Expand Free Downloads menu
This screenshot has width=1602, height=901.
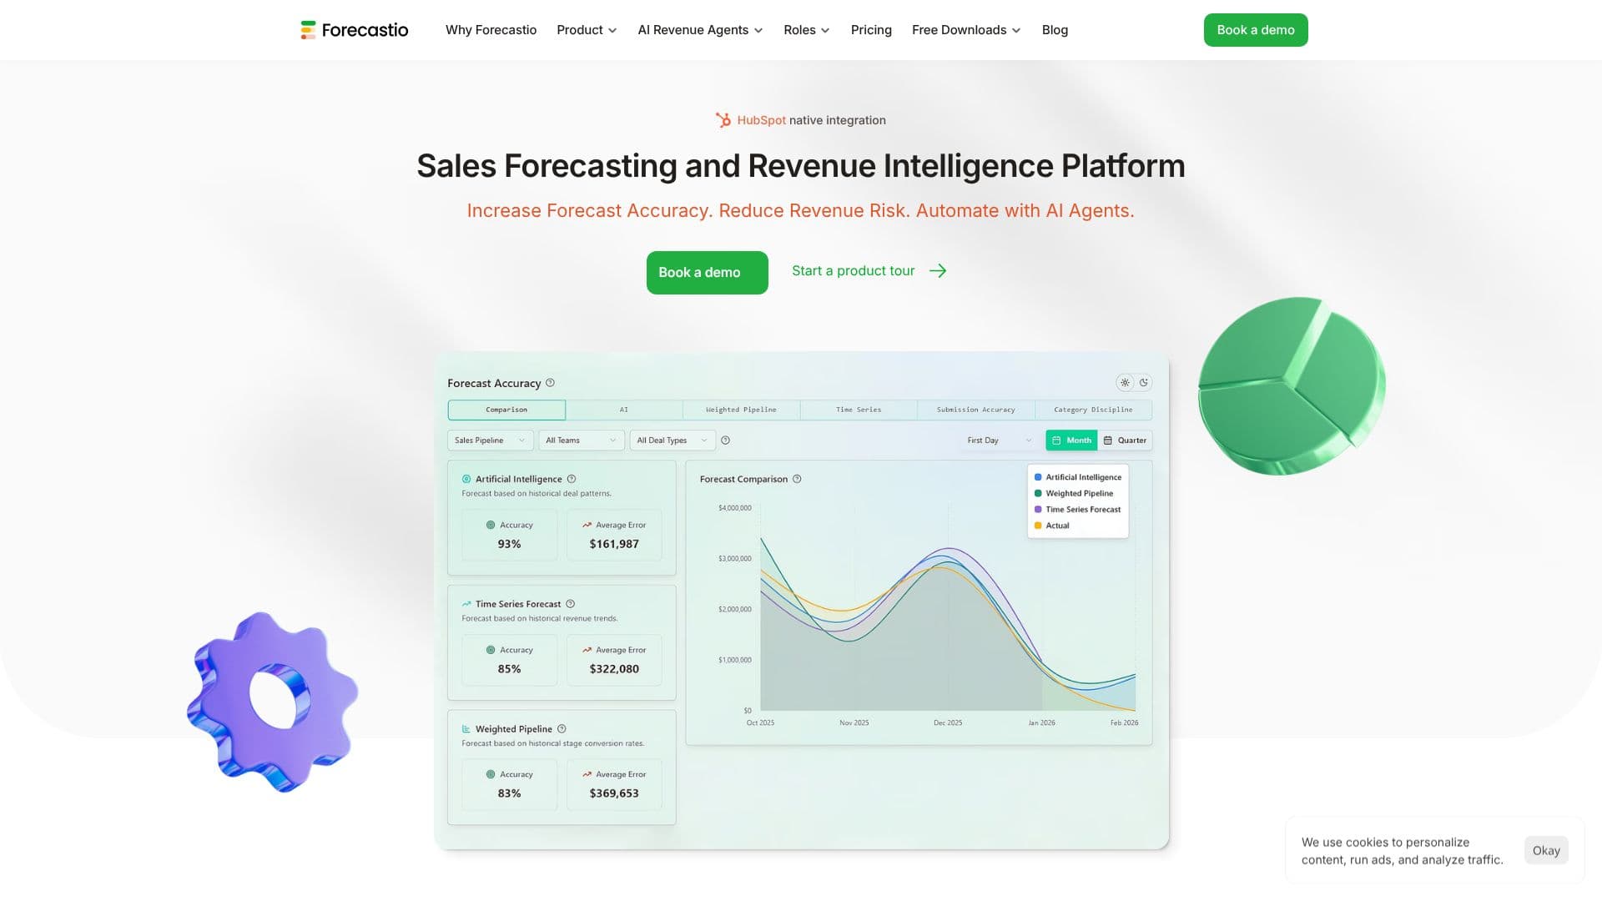point(966,30)
